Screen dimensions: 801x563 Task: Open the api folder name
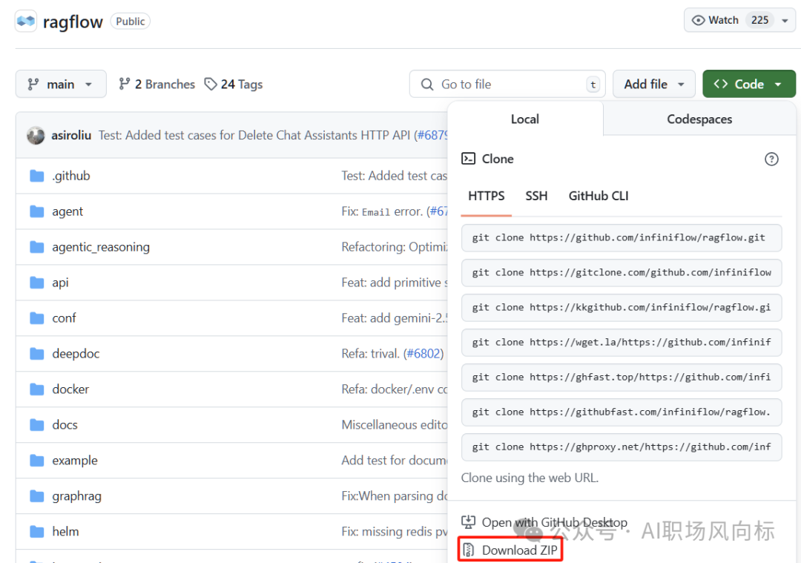(60, 283)
